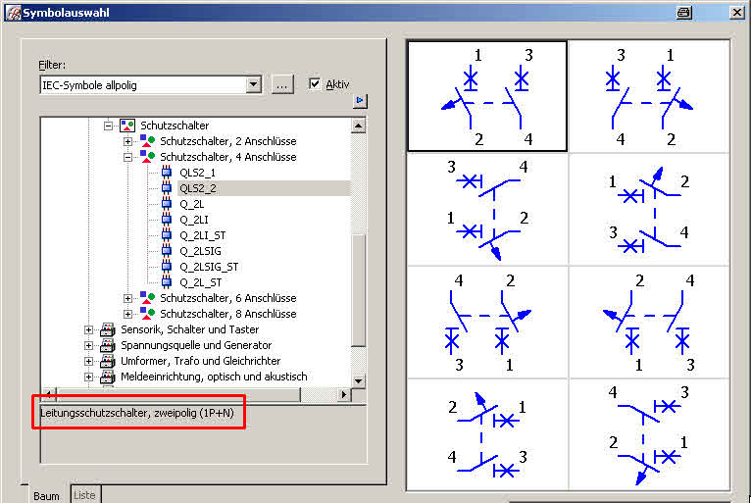The width and height of the screenshot is (751, 503).
Task: Pick symbol variant with terminals 2 4 over 1 3
Action: click(648, 322)
